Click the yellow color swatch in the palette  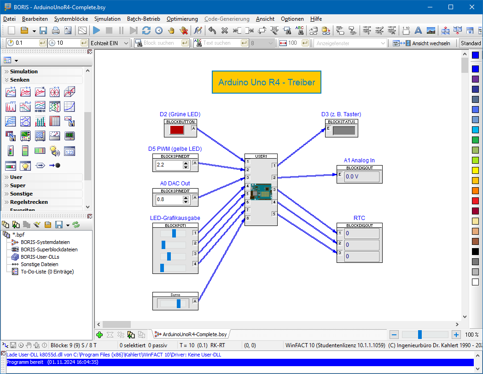pos(475,170)
